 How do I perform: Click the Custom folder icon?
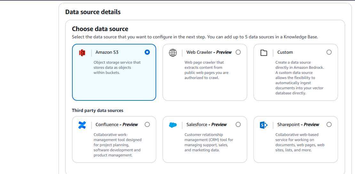[264, 53]
